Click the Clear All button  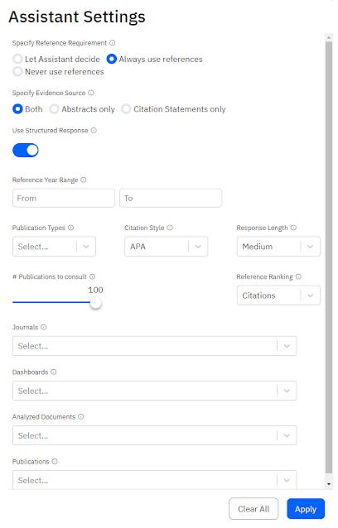254,509
